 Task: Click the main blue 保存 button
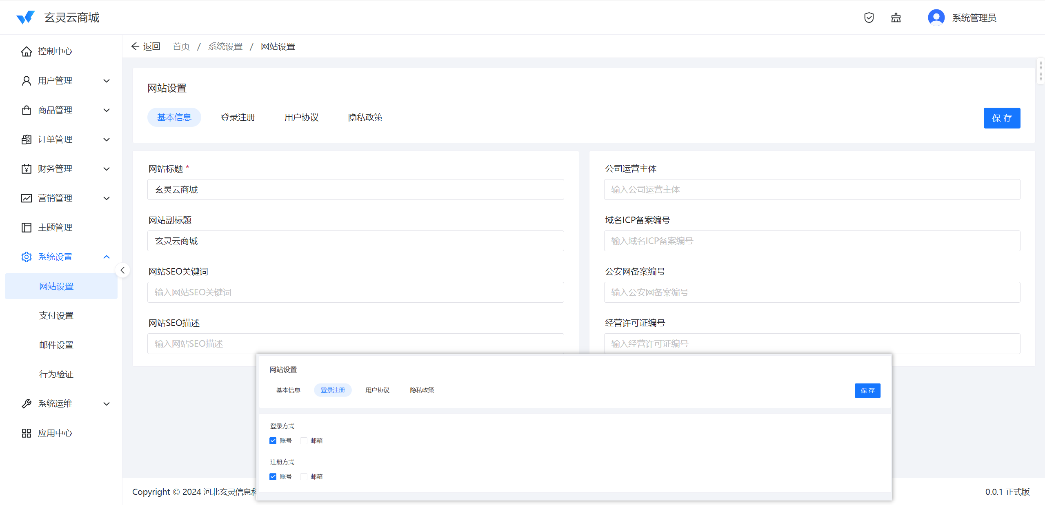click(x=1001, y=118)
